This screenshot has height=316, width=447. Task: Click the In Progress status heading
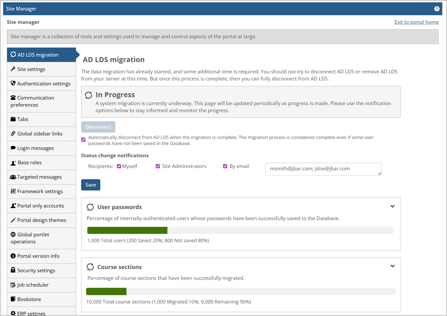(x=115, y=95)
